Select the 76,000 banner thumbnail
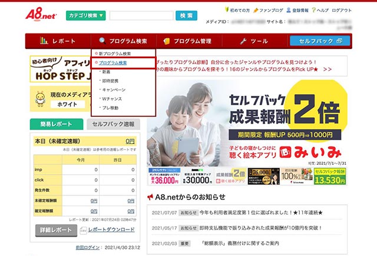Screen dimensions: 377x256 click(x=264, y=177)
